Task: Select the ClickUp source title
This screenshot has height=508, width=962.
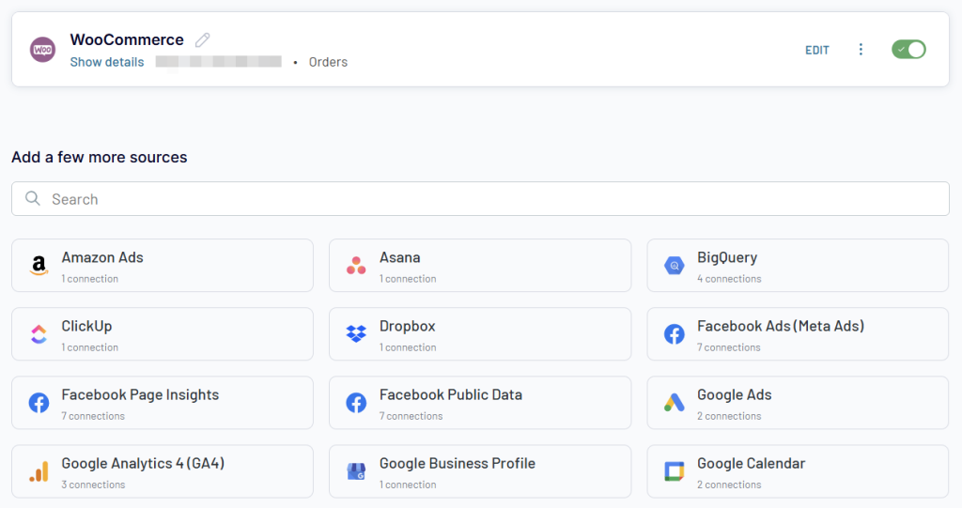Action: 86,327
